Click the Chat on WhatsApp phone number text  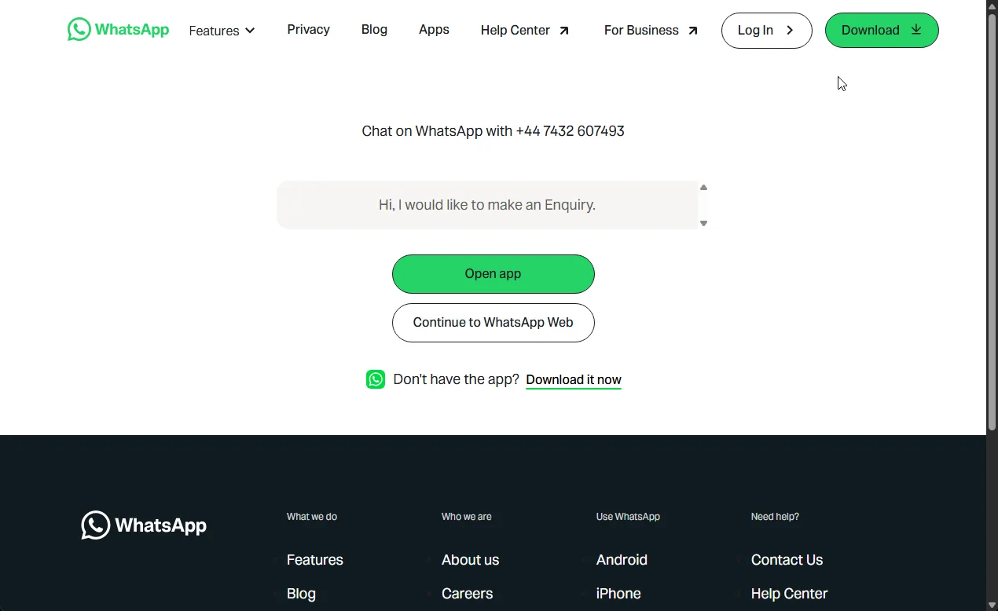[493, 131]
